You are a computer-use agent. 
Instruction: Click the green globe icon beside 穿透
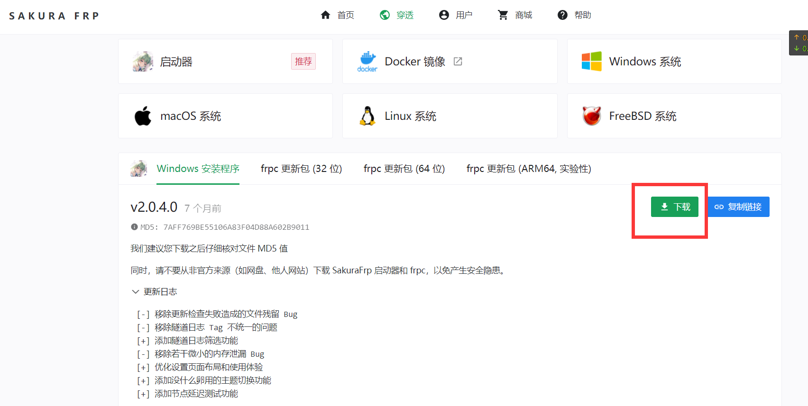385,15
